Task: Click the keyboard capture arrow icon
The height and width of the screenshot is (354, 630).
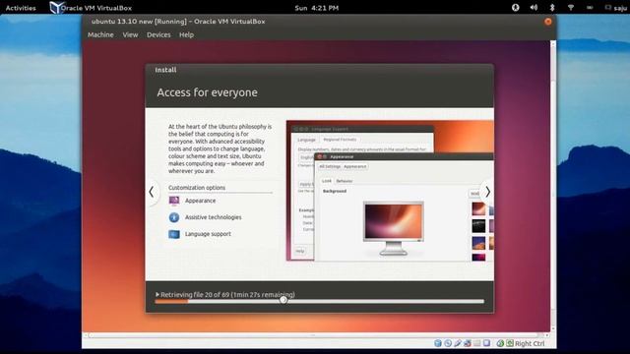Action: 510,343
